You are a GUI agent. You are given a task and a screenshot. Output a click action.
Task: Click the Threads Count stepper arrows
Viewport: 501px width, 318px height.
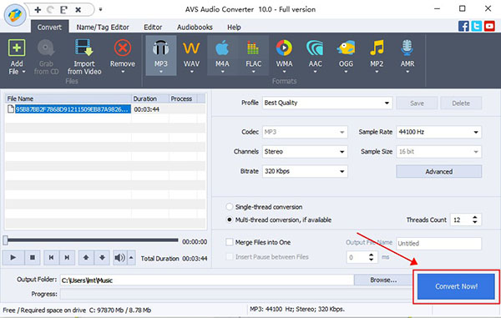point(475,220)
